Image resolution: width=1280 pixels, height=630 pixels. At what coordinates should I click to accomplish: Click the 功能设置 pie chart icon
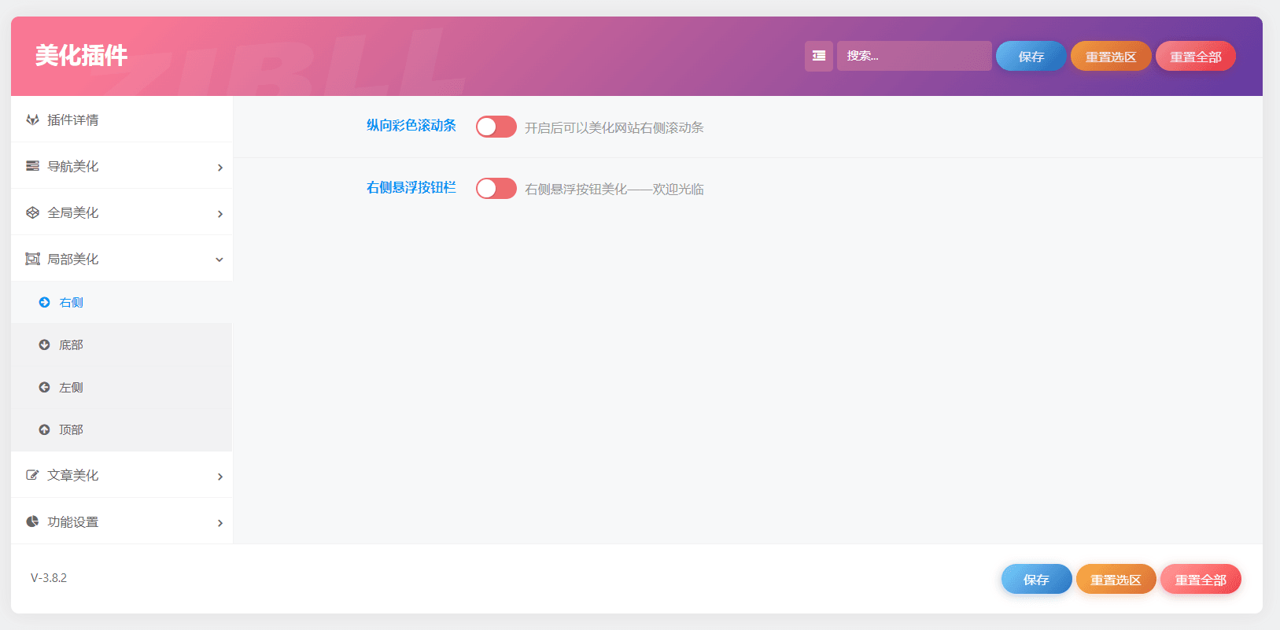click(x=32, y=521)
